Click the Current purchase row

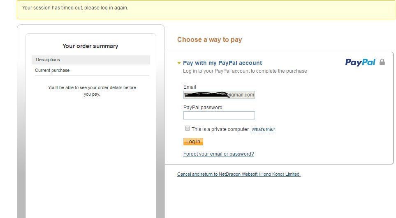pos(52,70)
